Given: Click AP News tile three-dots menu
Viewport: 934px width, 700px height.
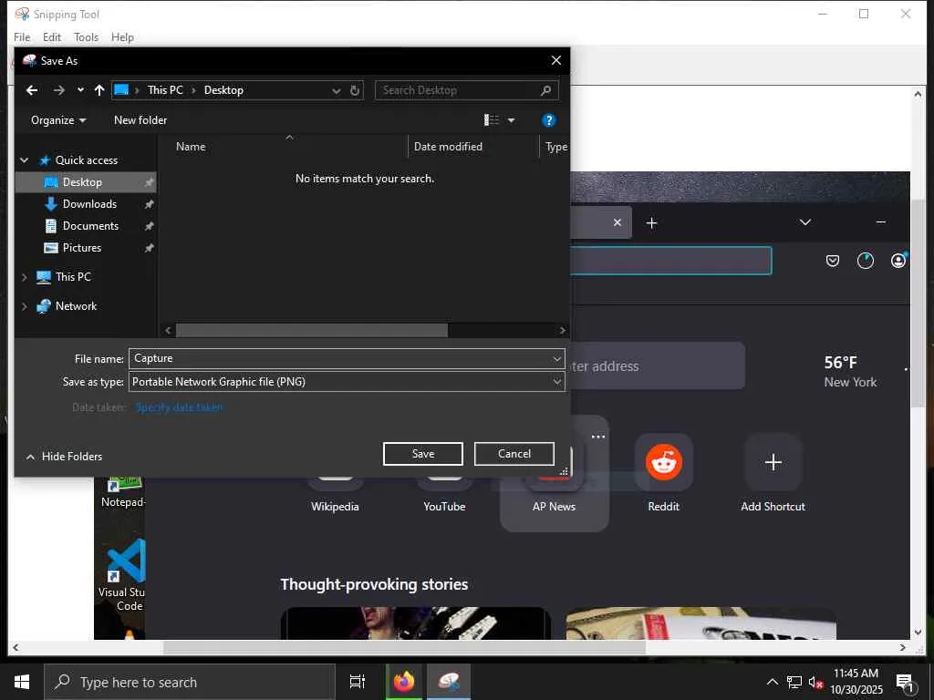Looking at the screenshot, I should (x=598, y=437).
